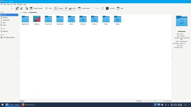Image resolution: width=191 pixels, height=107 pixels.
Task: Toggle Hidden Files visibility
Action: click(70, 8)
